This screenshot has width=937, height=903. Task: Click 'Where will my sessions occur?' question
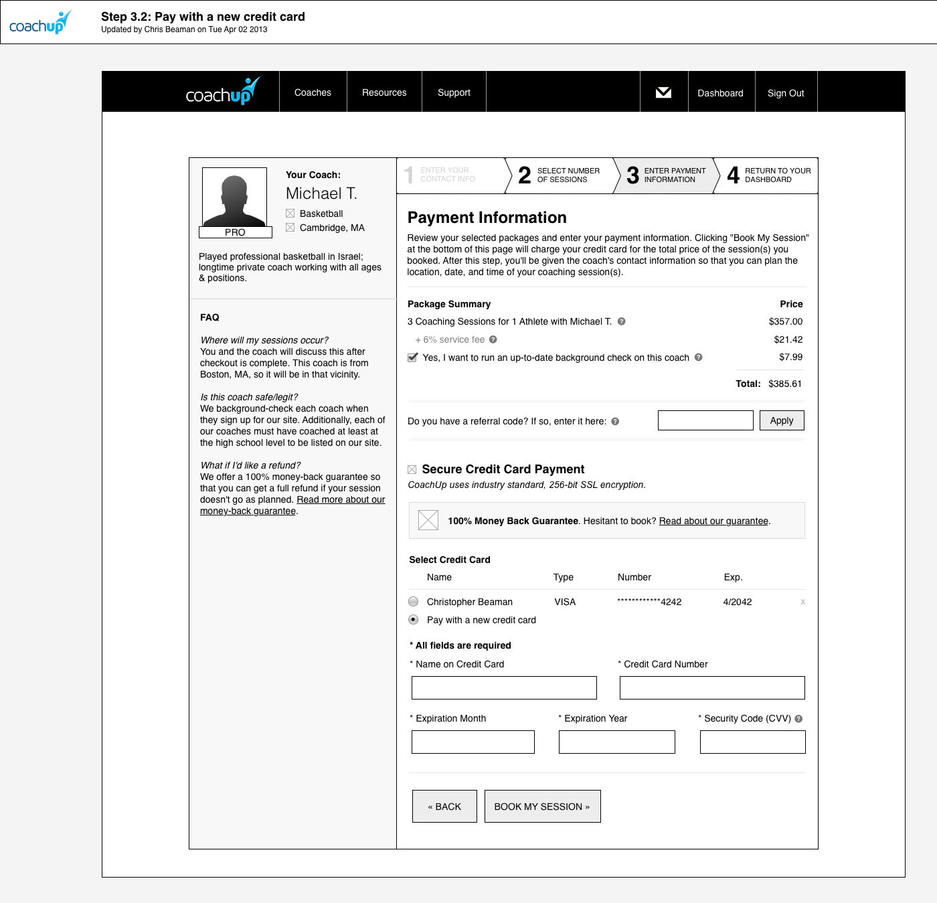(x=264, y=340)
